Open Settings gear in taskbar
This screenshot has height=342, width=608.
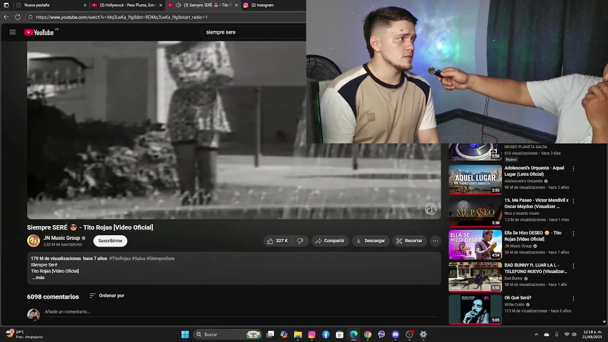coord(423,334)
